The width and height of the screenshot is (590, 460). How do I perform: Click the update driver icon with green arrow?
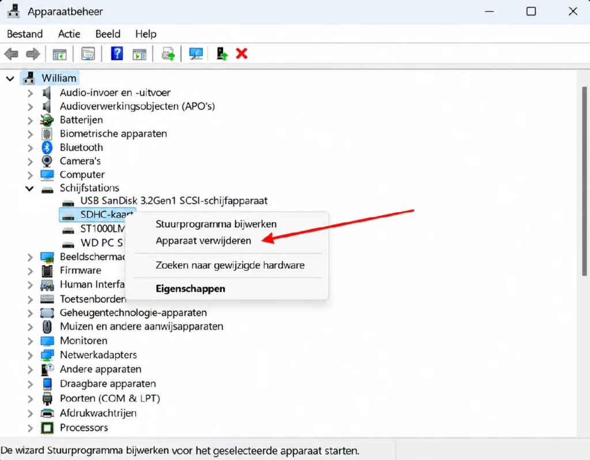tap(222, 54)
